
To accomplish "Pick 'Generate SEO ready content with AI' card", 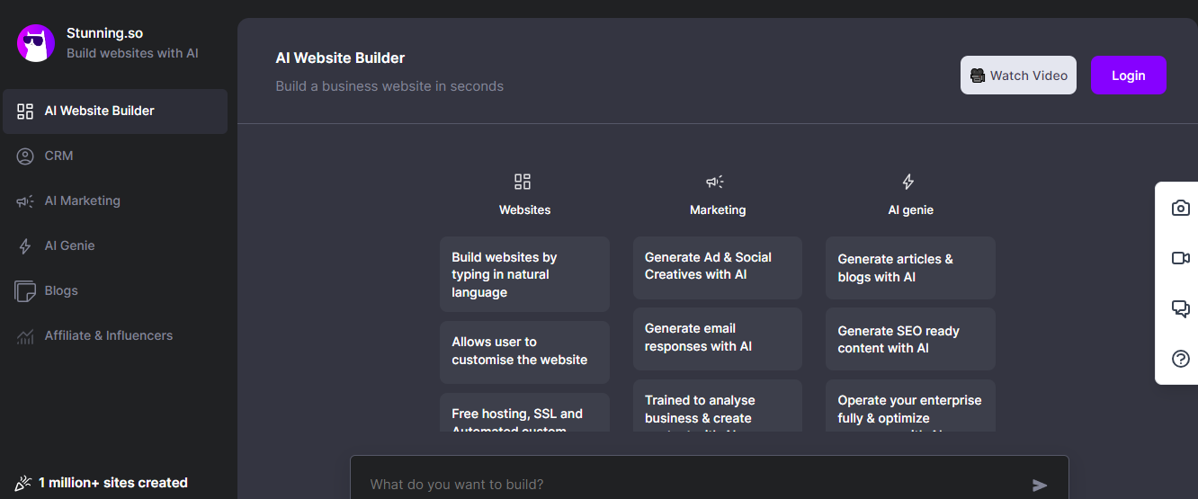I will coord(910,339).
